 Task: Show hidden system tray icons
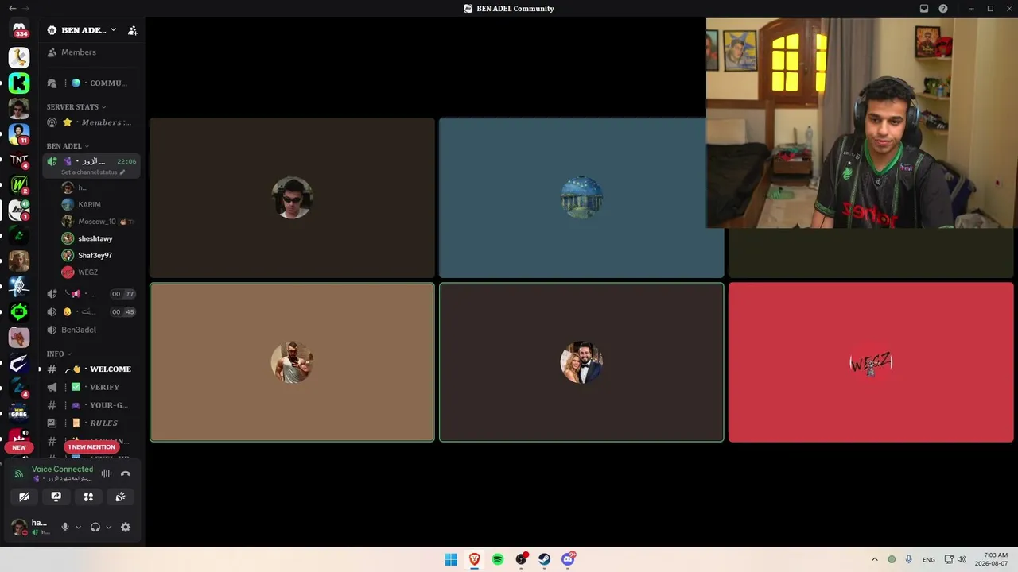pyautogui.click(x=875, y=559)
